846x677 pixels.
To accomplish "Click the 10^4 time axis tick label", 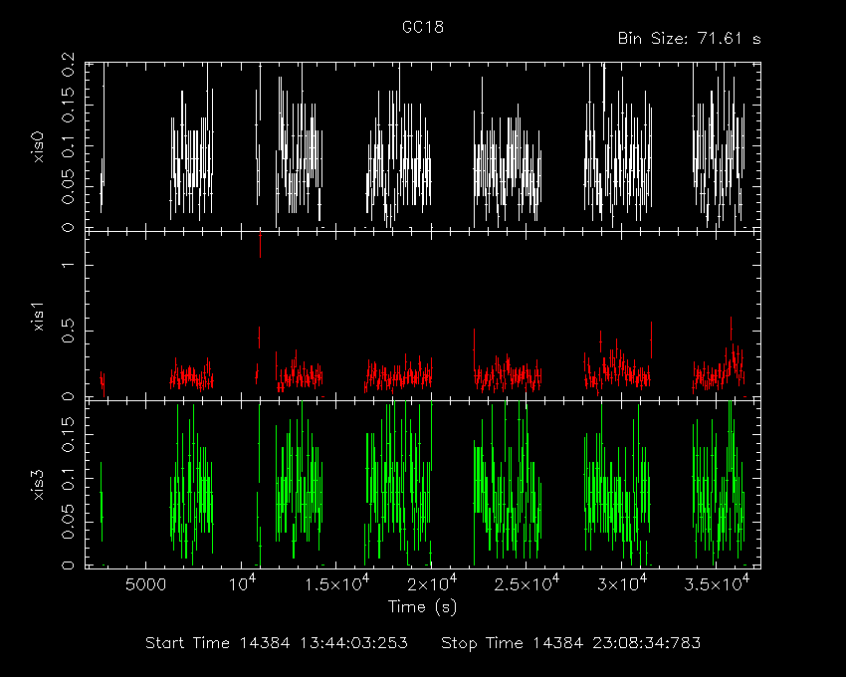I will 242,583.
